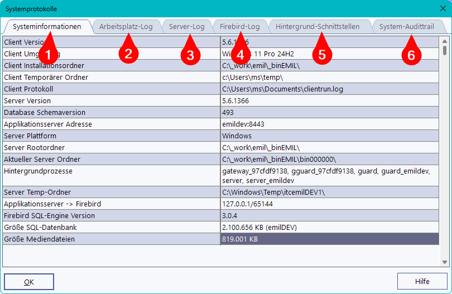Switch to the System-Audittrail tab

tap(406, 26)
